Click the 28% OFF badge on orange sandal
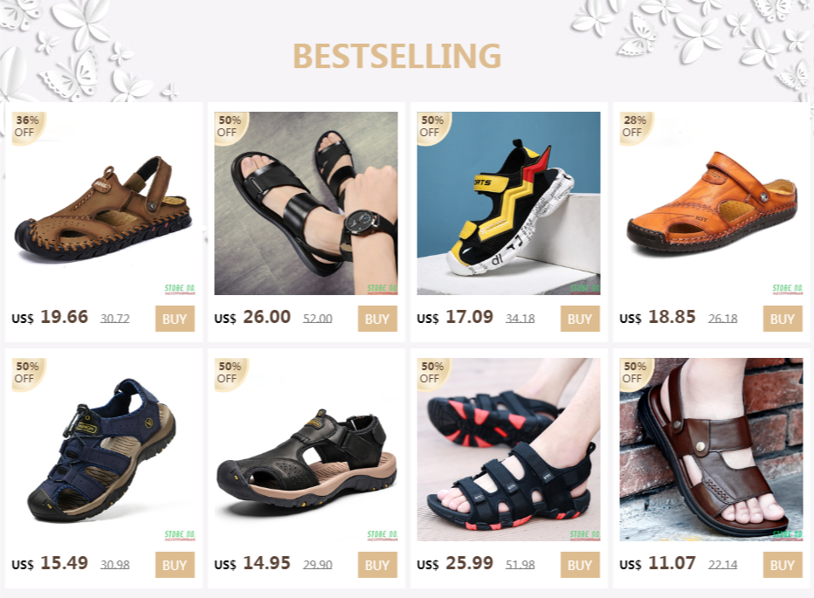Screen dimensions: 814x598 [635, 127]
